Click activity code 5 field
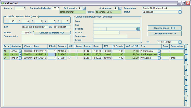The image size is (191, 108). click(x=65, y=21)
